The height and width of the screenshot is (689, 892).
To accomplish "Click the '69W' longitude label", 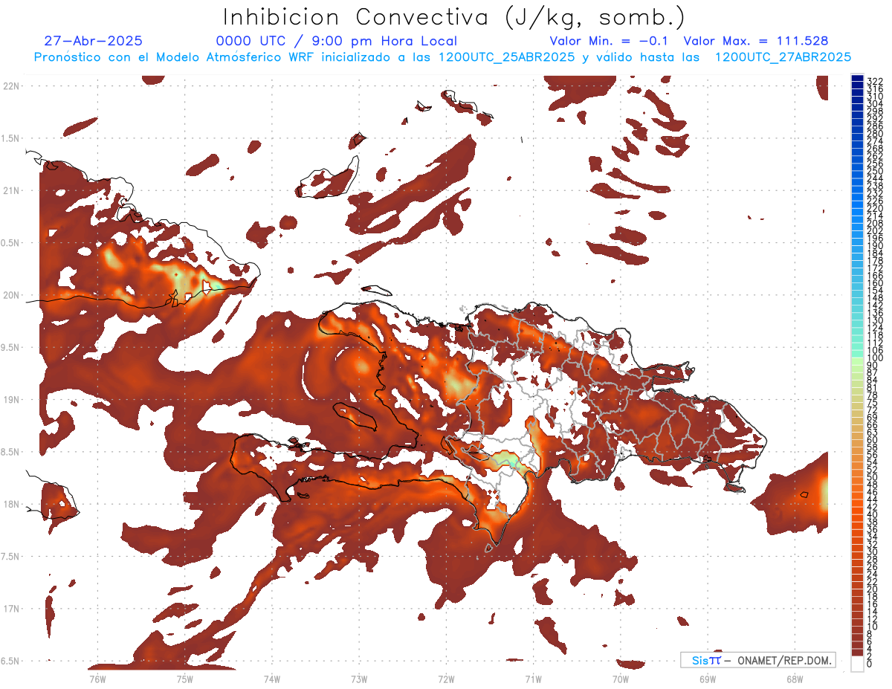I will coord(708,679).
